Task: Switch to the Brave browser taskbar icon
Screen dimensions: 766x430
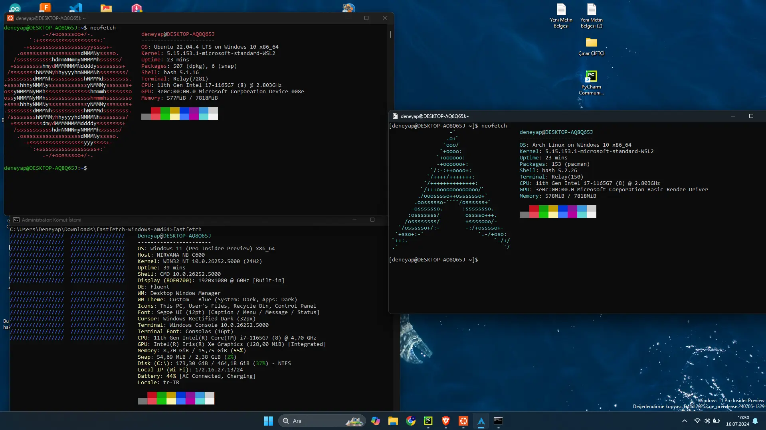Action: [445, 421]
